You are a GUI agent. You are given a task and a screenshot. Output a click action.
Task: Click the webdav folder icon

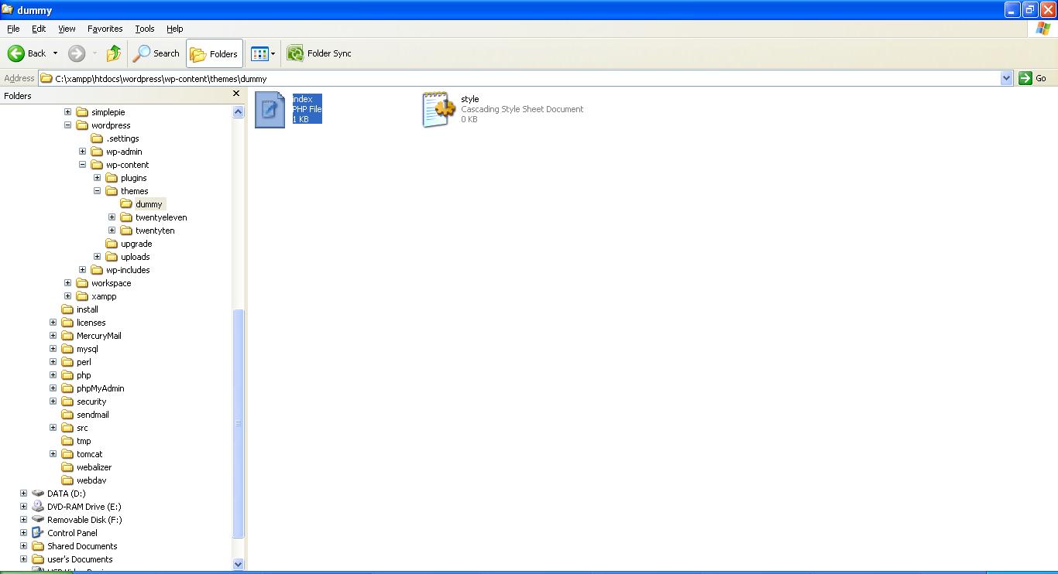[x=67, y=480]
